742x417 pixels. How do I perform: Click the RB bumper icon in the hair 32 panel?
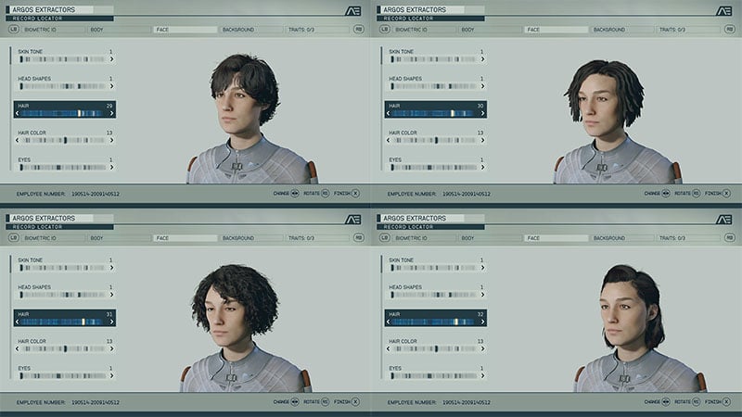click(x=729, y=238)
